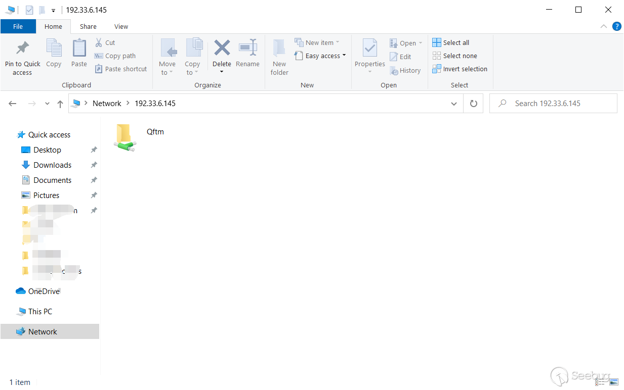Open the Properties dropdown arrow
Viewport: 624px width, 390px height.
click(x=370, y=72)
